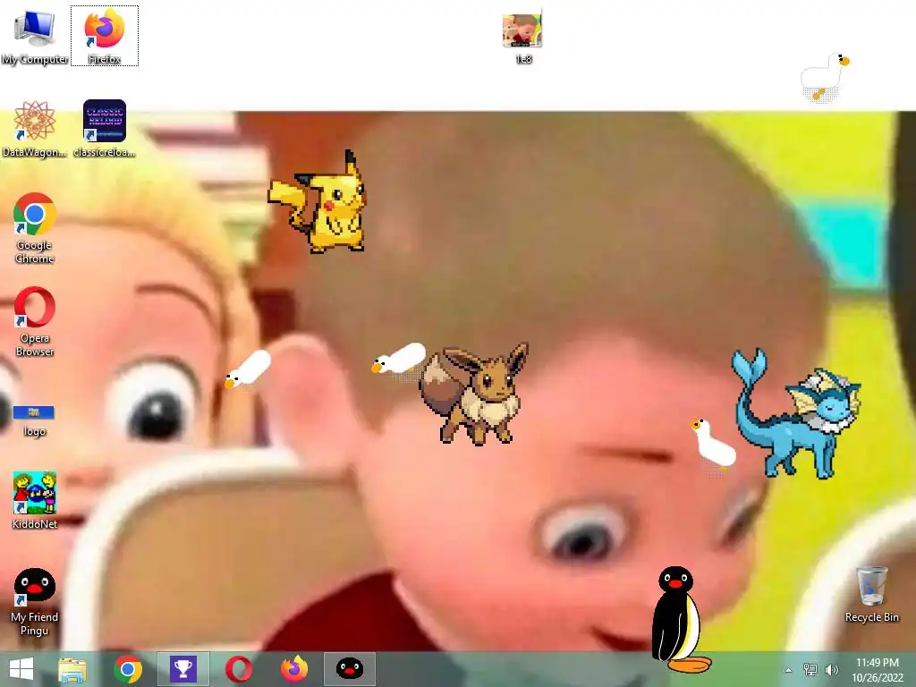Open the My Computer desktop icon
This screenshot has width=916, height=687.
(35, 36)
